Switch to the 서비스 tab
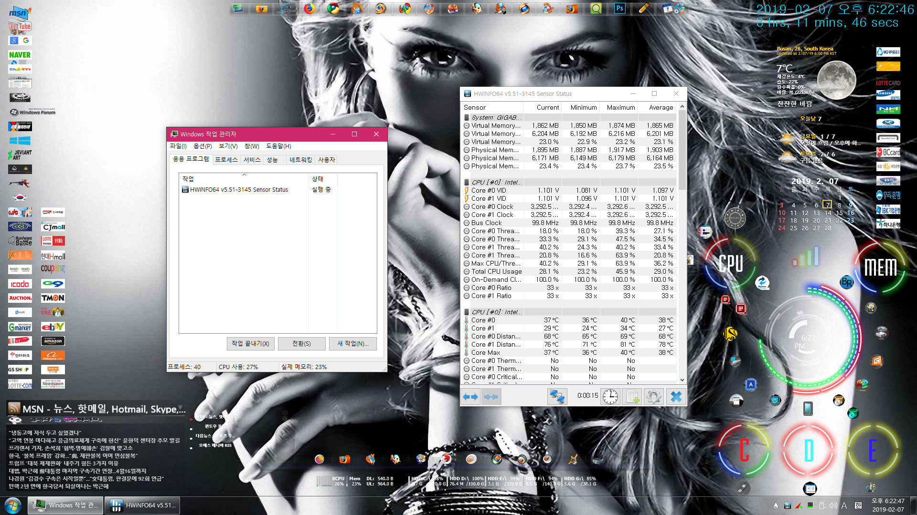 (252, 160)
